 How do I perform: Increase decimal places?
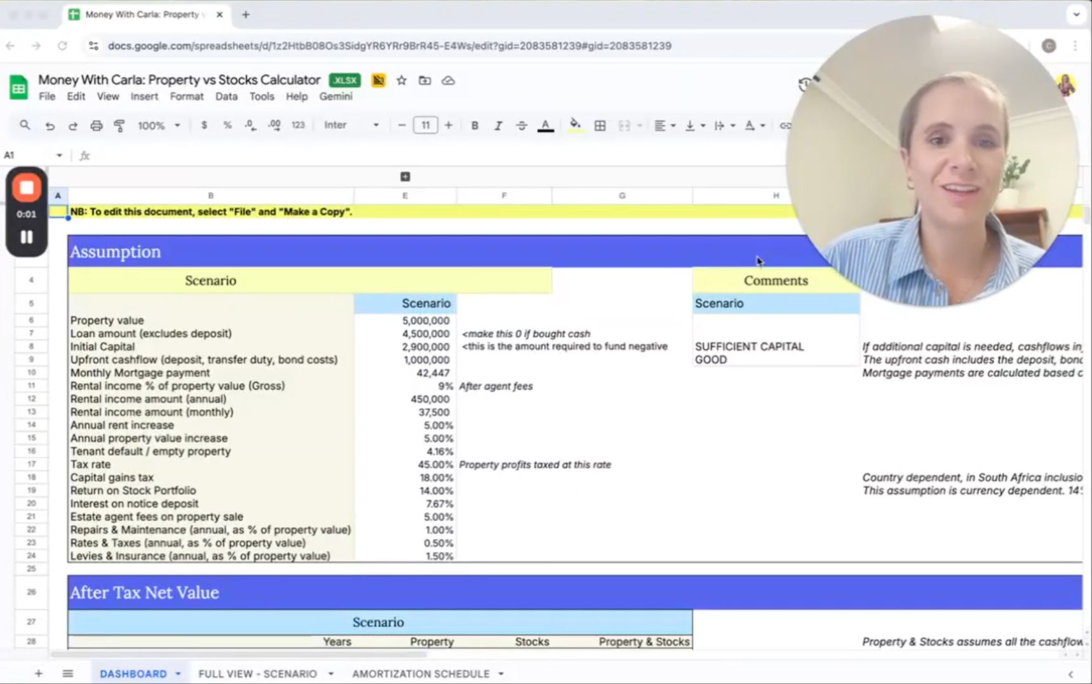coord(274,125)
